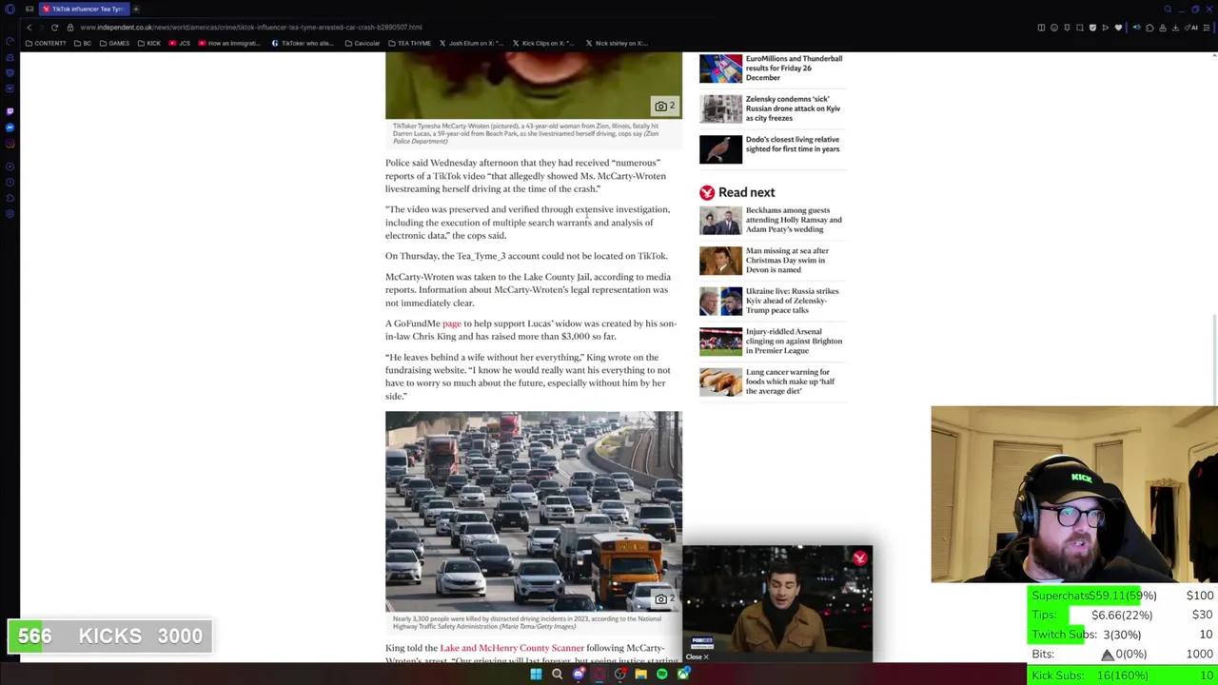Open sidebar settings gear icon

[10, 213]
